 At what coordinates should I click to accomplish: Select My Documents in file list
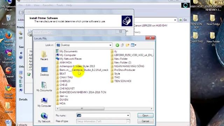tap(67, 51)
